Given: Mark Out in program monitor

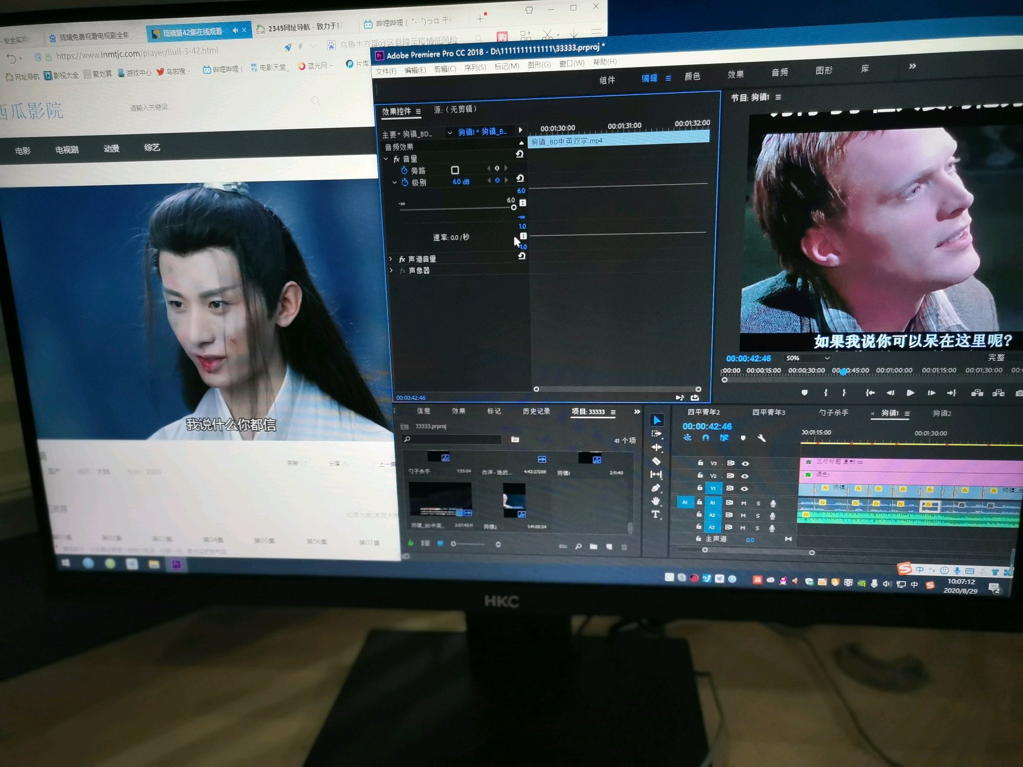Looking at the screenshot, I should click(844, 393).
